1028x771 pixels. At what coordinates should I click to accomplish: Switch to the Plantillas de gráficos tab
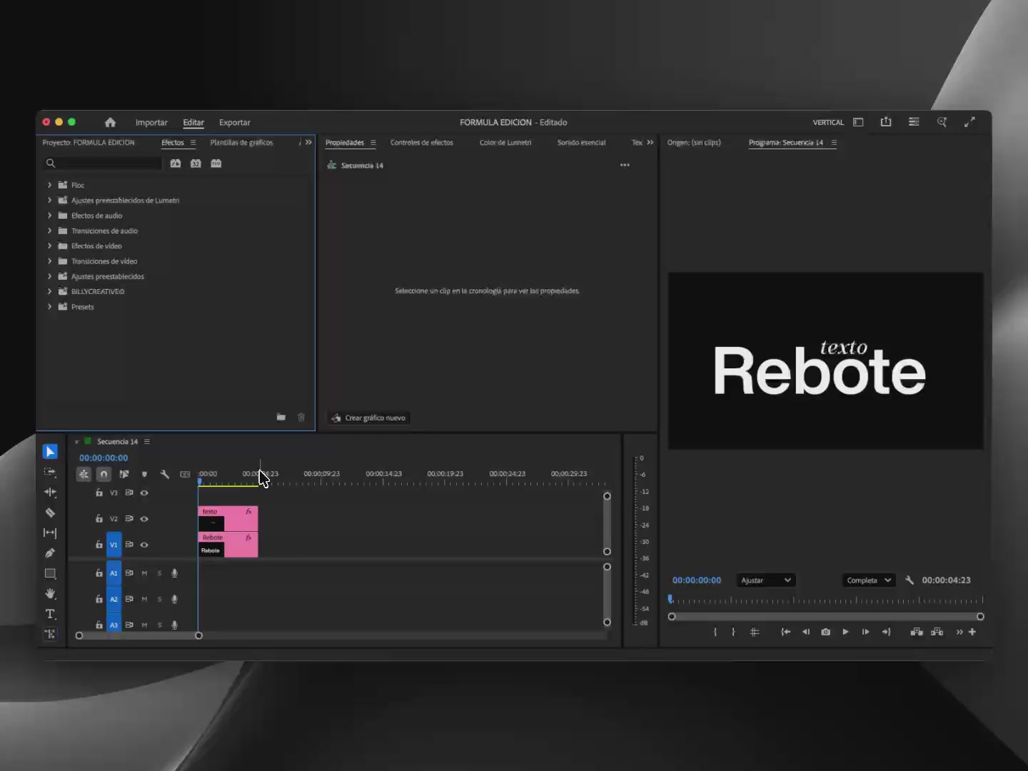pos(241,143)
